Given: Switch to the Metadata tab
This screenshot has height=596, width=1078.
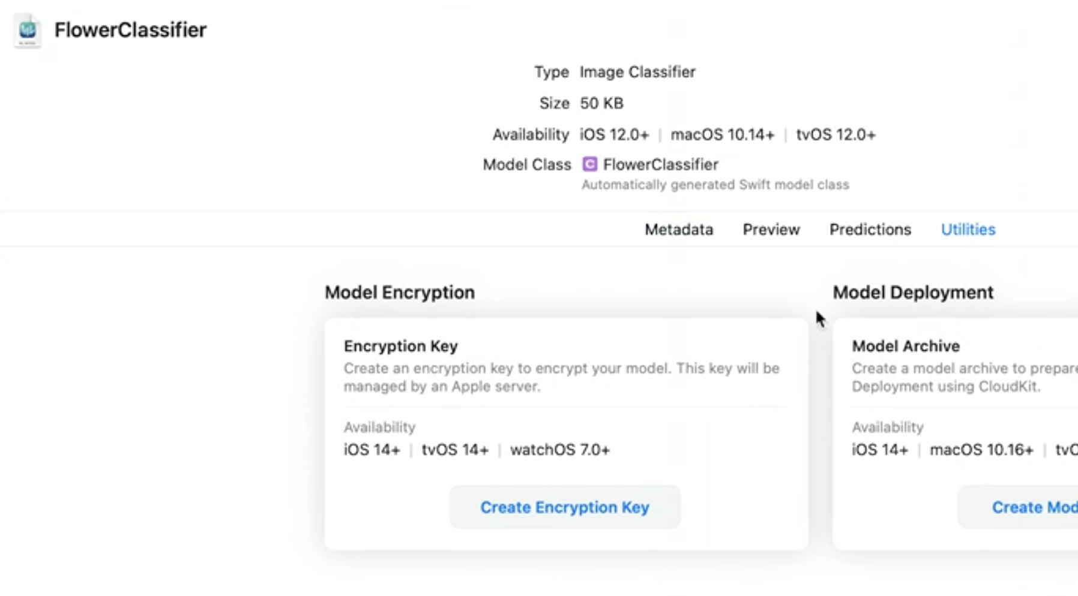Looking at the screenshot, I should pyautogui.click(x=679, y=230).
